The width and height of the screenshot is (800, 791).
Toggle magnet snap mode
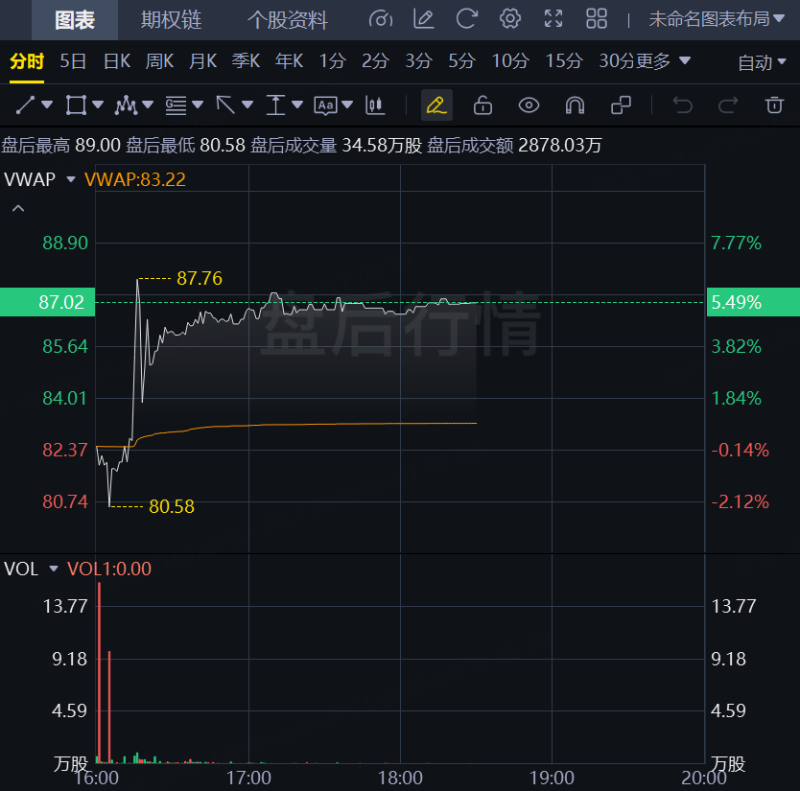pyautogui.click(x=575, y=105)
